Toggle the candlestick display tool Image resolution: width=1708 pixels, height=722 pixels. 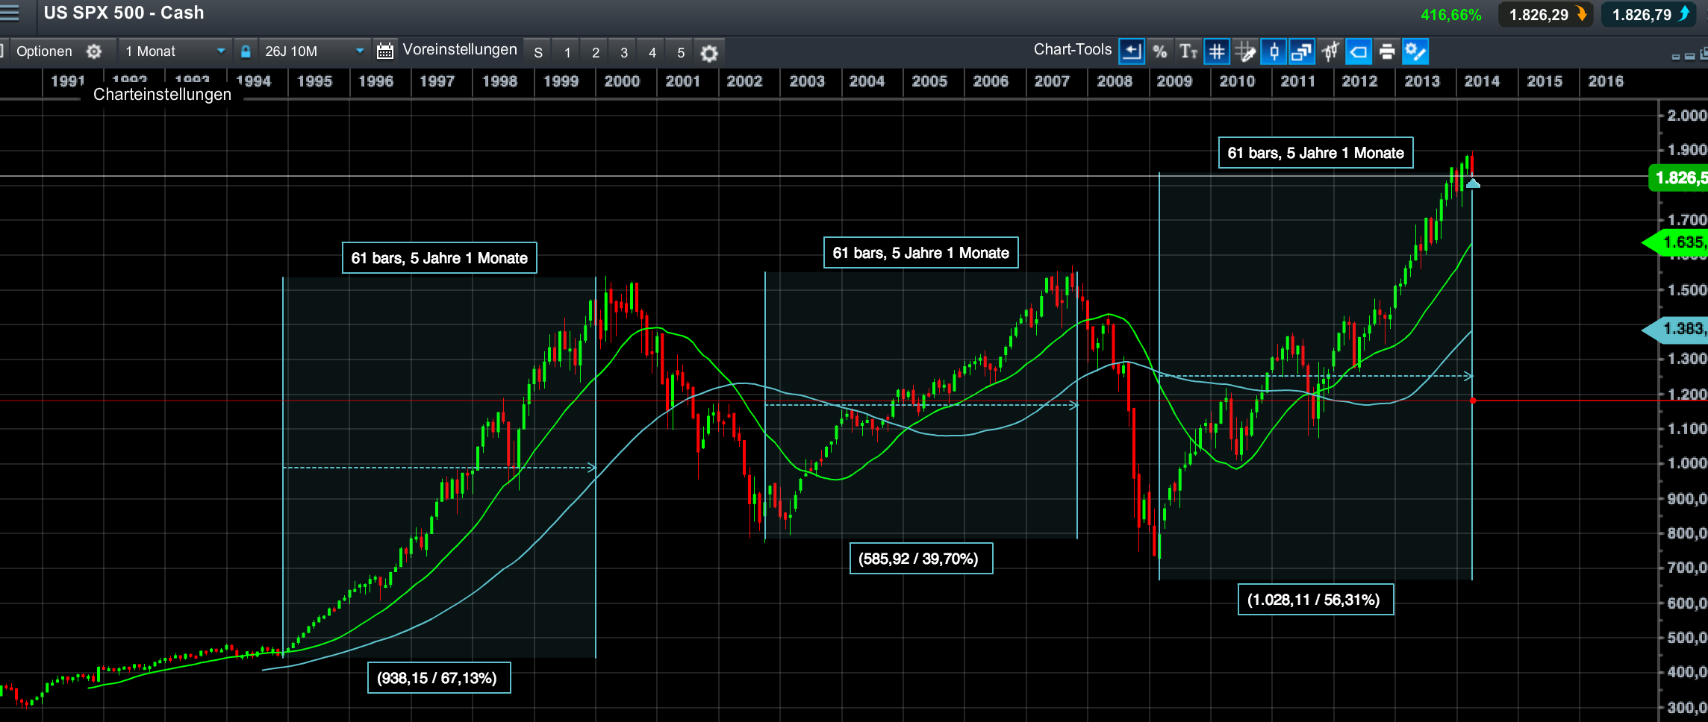click(x=1274, y=51)
